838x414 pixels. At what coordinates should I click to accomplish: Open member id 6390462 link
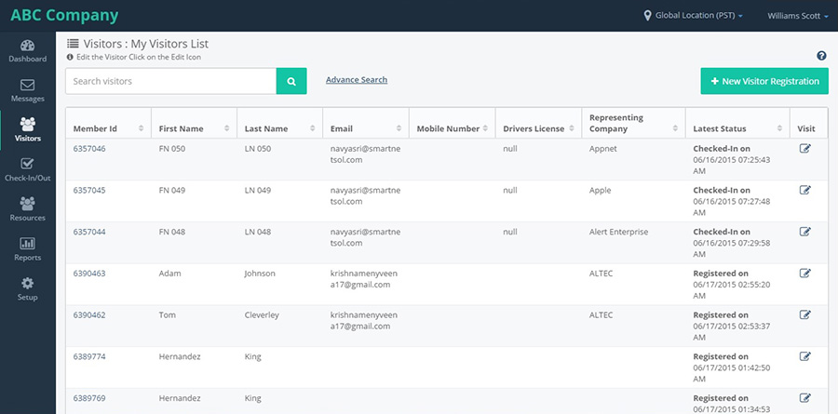[89, 315]
